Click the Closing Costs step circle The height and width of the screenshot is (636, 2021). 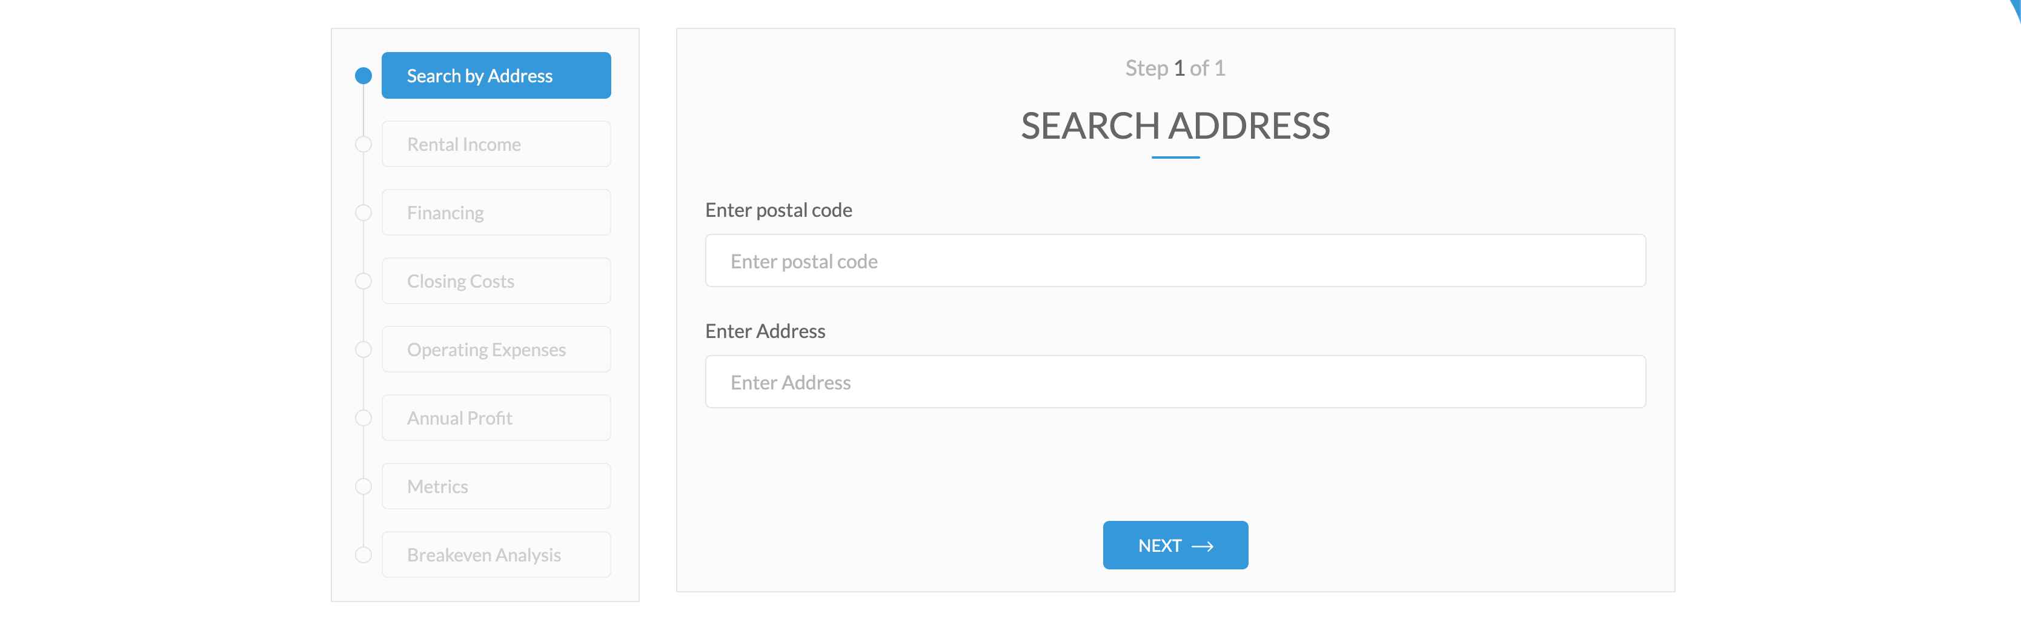(363, 281)
